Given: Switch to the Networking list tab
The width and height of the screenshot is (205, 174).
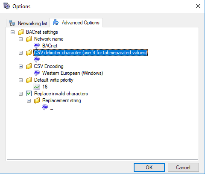Looking at the screenshot, I should [x=28, y=23].
